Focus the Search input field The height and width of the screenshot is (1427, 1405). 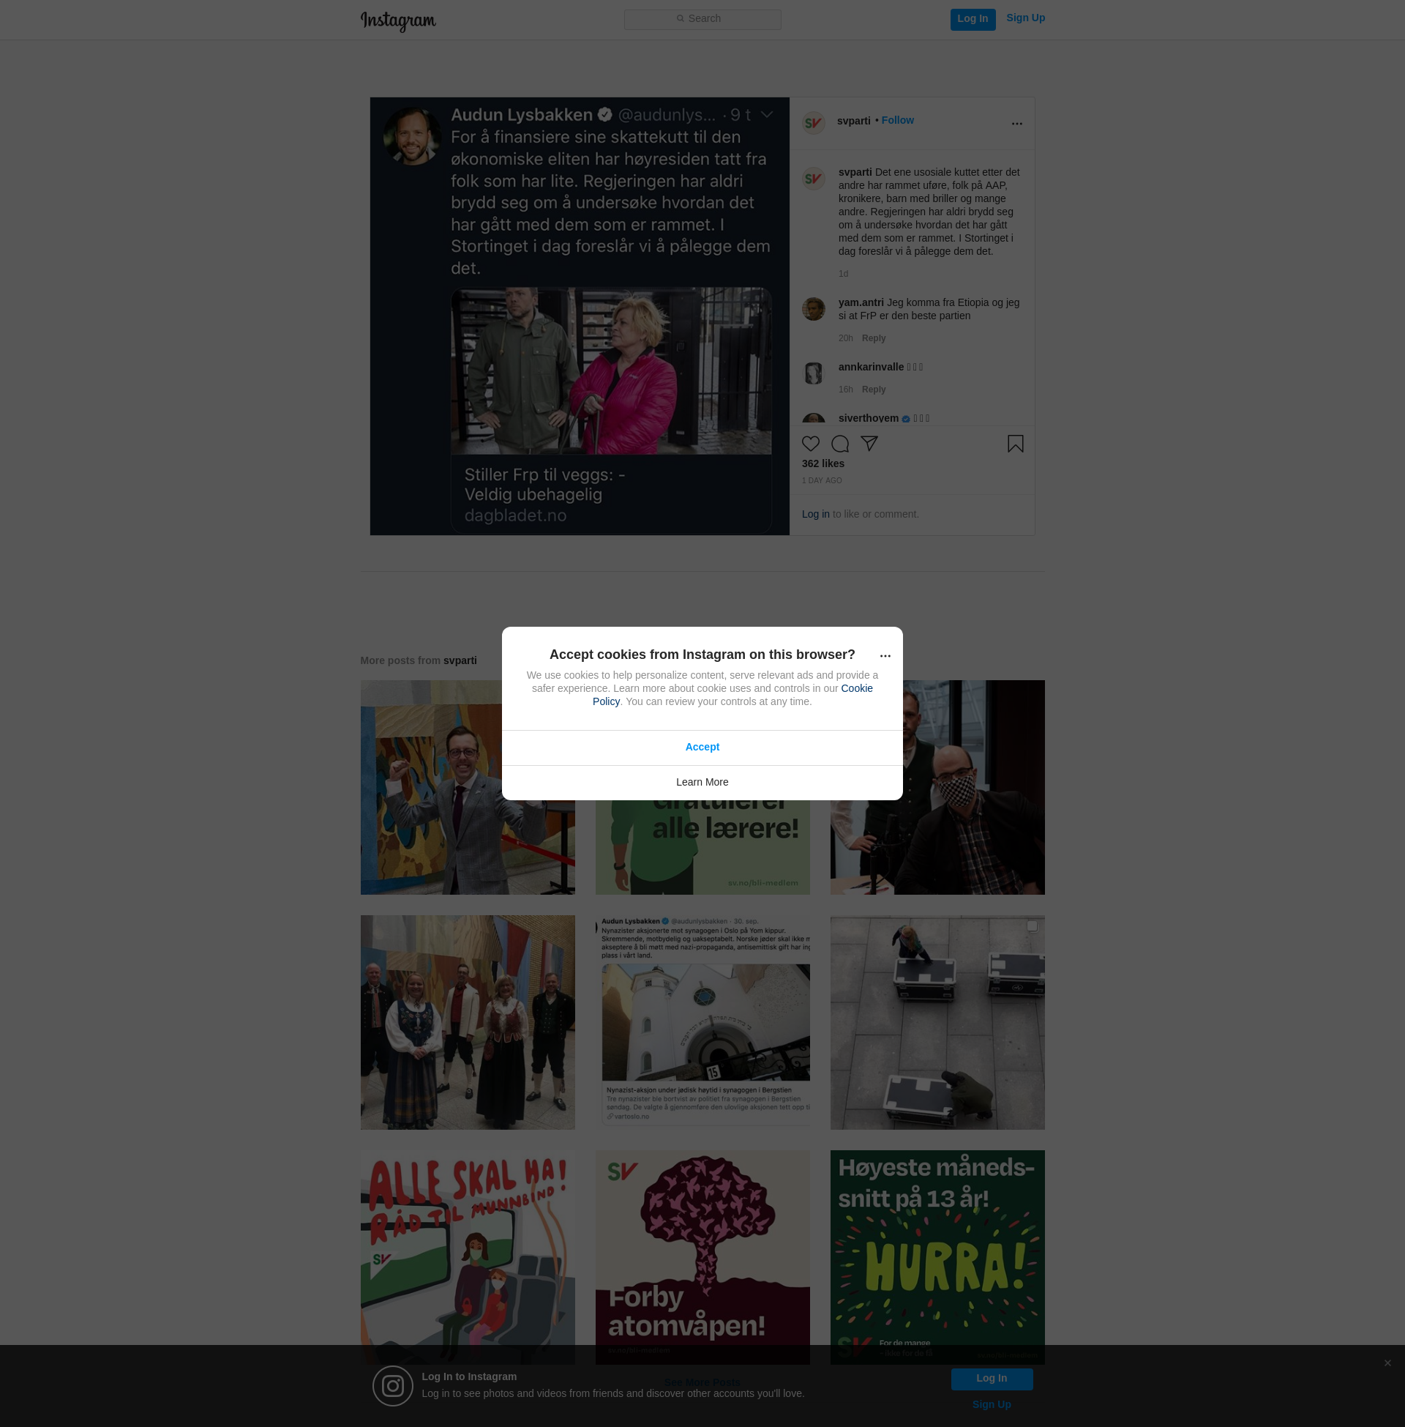pyautogui.click(x=702, y=19)
